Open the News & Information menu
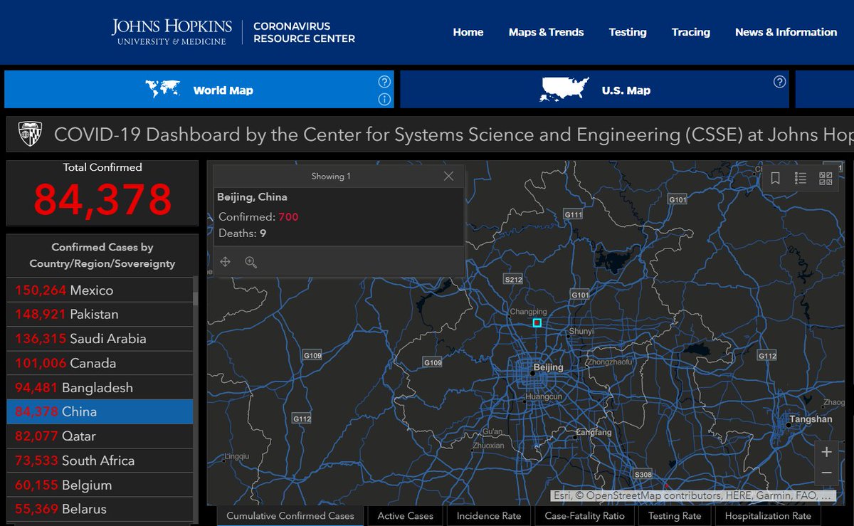 786,32
